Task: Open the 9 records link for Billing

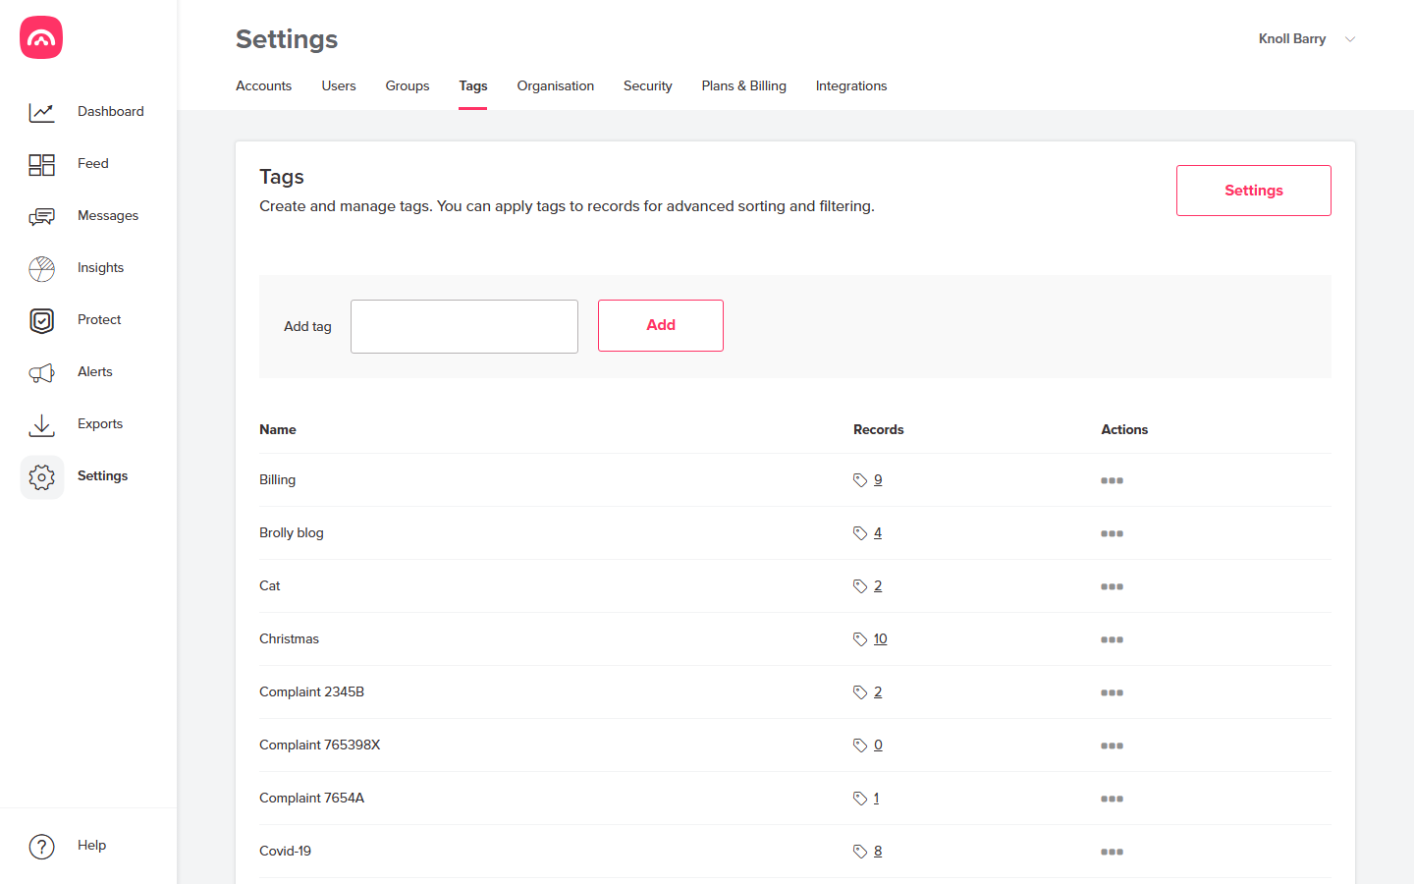Action: pyautogui.click(x=878, y=479)
